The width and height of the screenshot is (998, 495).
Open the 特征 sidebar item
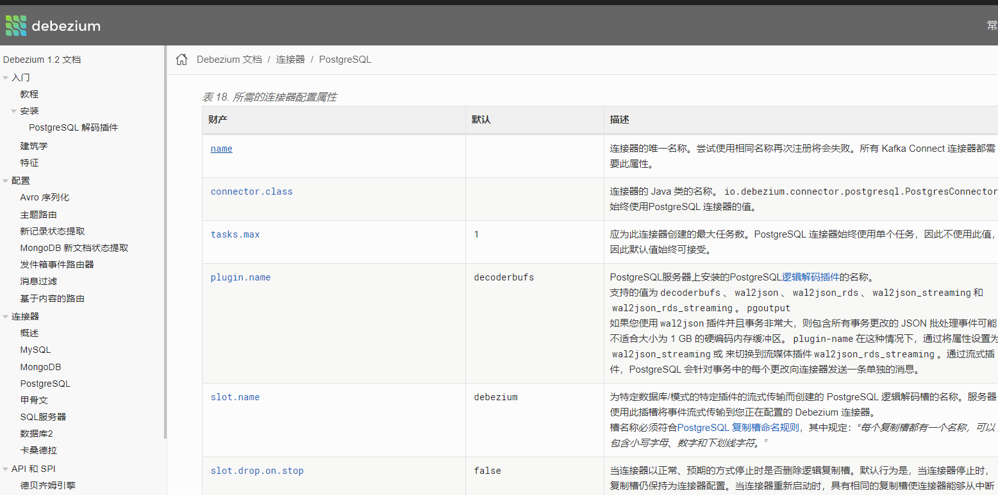tap(29, 163)
